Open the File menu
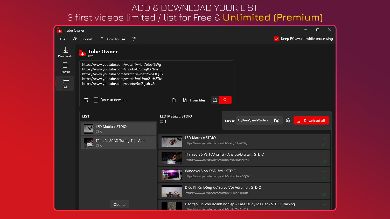Image resolution: width=390 pixels, height=219 pixels. 62,39
